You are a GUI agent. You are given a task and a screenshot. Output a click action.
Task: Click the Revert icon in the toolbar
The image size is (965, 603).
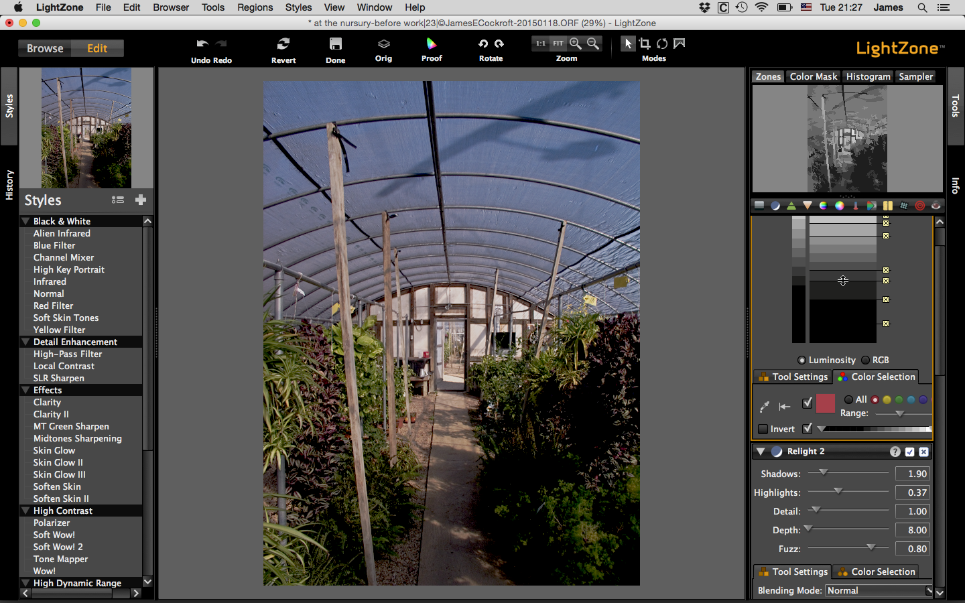click(x=283, y=44)
